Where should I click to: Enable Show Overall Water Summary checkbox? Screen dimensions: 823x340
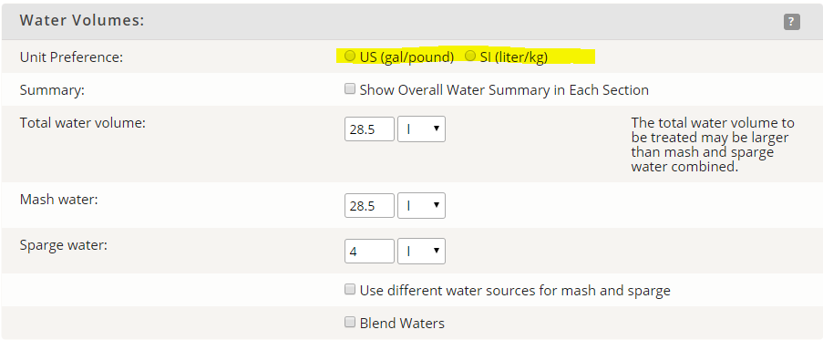(350, 88)
